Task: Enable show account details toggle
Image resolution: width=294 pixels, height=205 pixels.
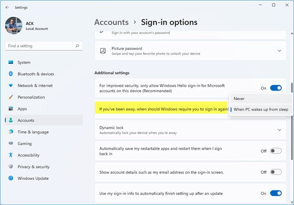Action: click(276, 172)
